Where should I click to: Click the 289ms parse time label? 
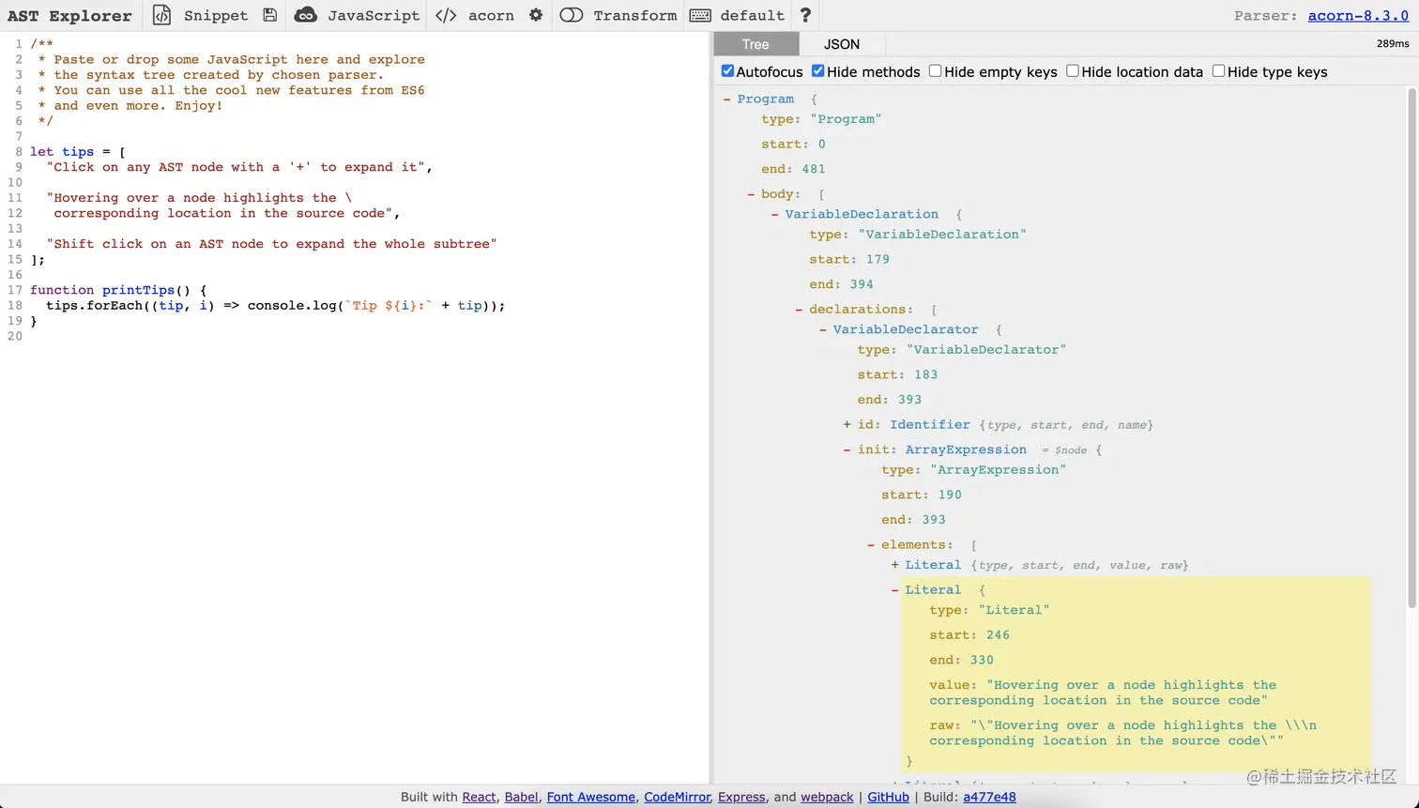[1393, 44]
